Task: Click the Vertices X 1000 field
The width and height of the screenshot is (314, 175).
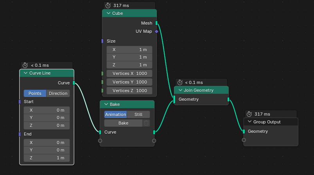Action: tap(129, 73)
